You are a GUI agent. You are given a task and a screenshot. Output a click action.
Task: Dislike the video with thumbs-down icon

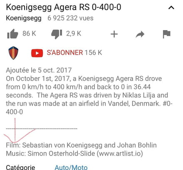tap(57, 34)
